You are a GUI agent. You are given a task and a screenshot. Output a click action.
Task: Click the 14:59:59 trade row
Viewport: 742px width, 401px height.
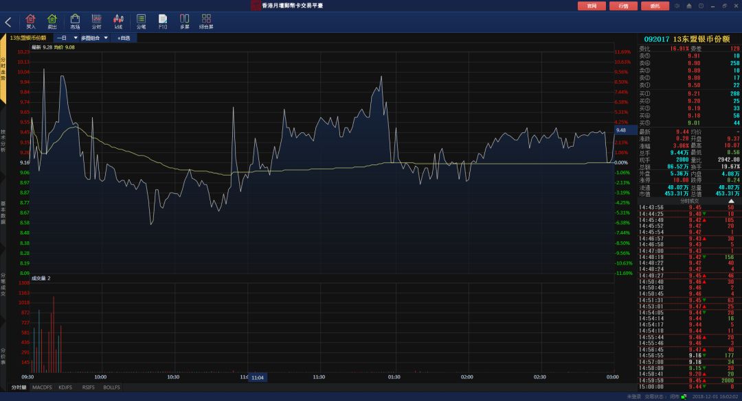689,380
